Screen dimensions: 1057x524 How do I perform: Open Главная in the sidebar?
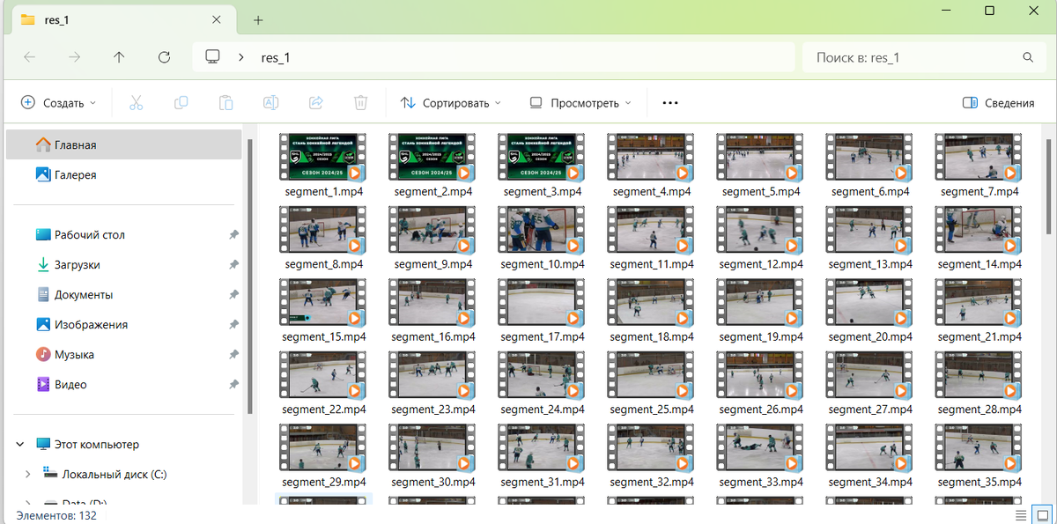click(123, 145)
